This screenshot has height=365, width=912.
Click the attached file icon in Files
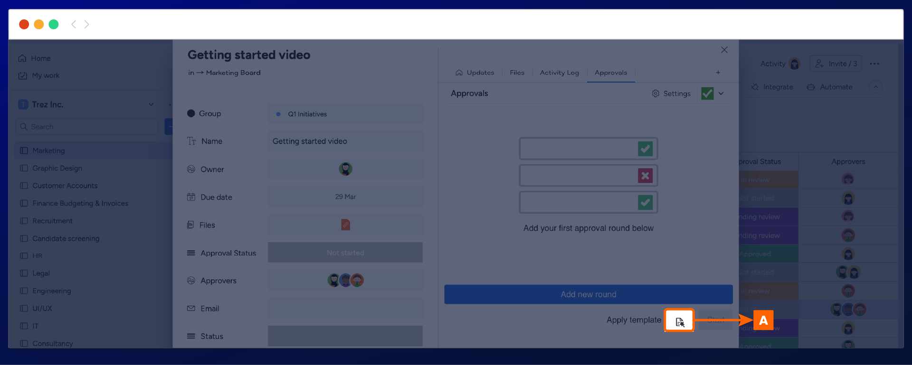345,225
